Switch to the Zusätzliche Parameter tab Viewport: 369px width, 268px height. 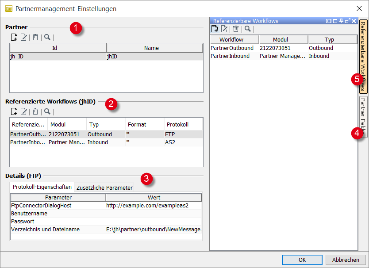click(104, 188)
